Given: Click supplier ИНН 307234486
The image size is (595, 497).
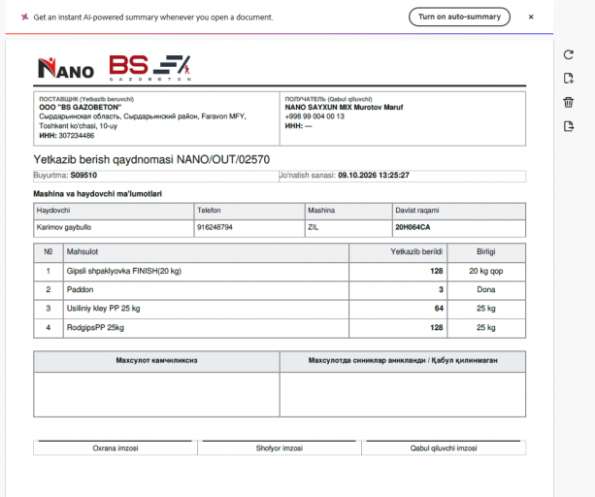Looking at the screenshot, I should tap(66, 136).
